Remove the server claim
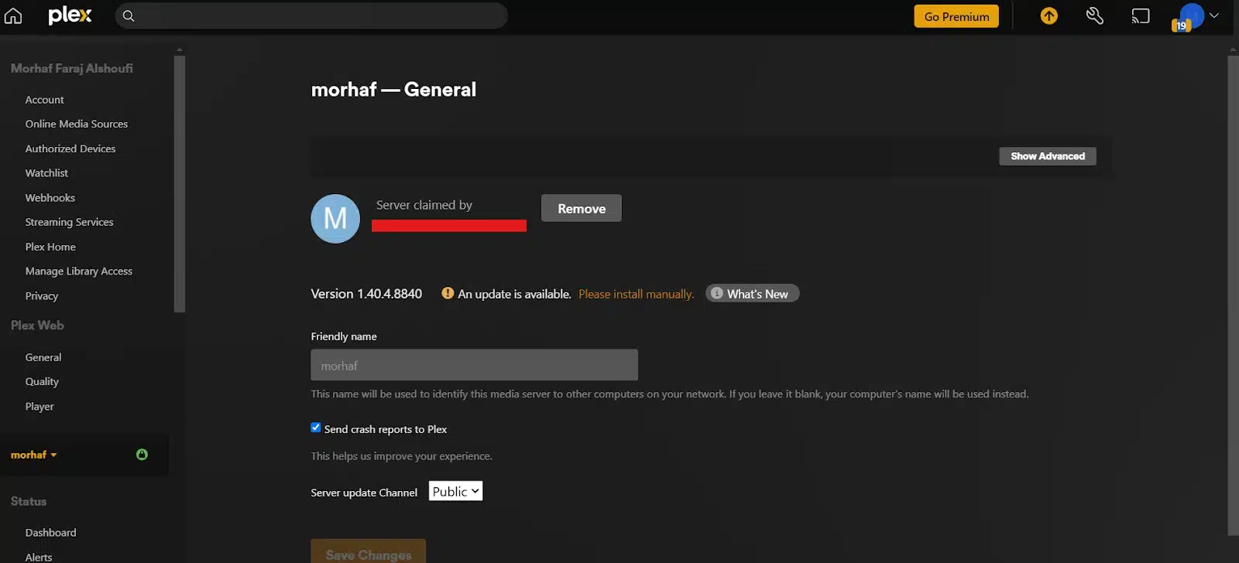 point(582,208)
